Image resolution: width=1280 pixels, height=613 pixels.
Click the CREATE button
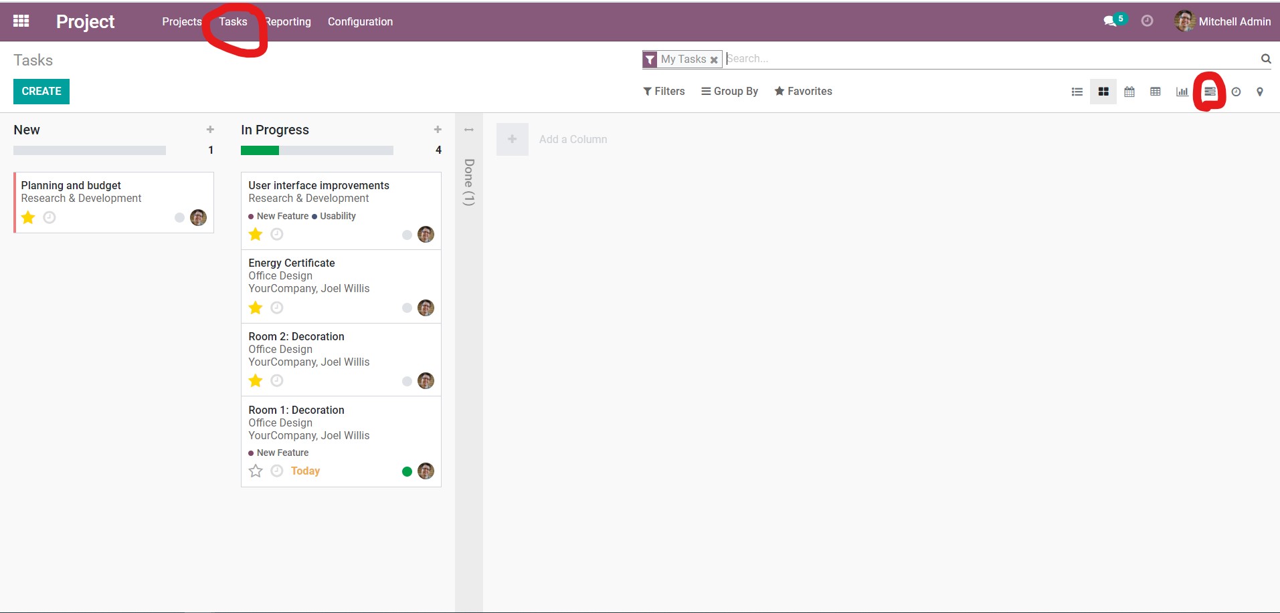click(41, 91)
